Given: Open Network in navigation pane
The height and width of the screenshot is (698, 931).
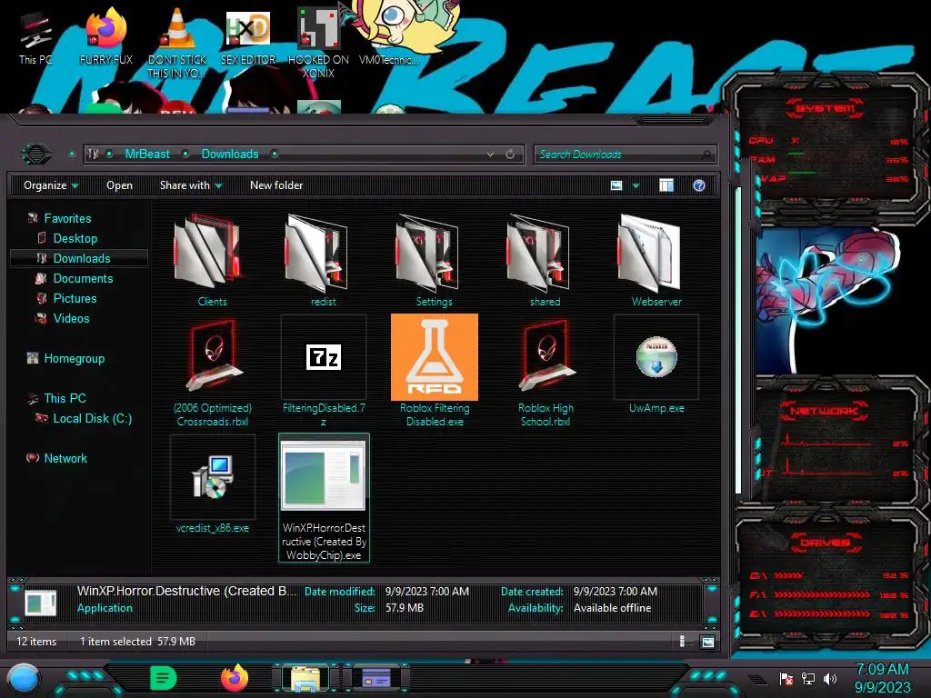Looking at the screenshot, I should (x=65, y=458).
